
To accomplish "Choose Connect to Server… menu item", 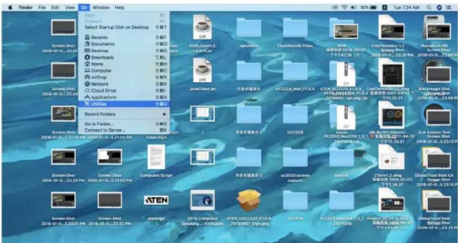I will (123, 130).
